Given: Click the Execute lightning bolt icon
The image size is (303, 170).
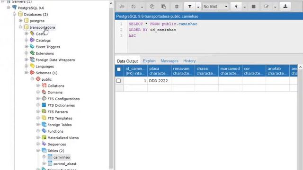Looking at the screenshot, I should pyautogui.click(x=236, y=7).
